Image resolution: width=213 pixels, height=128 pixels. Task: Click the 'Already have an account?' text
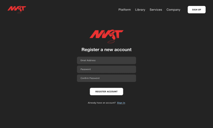tap(102, 103)
